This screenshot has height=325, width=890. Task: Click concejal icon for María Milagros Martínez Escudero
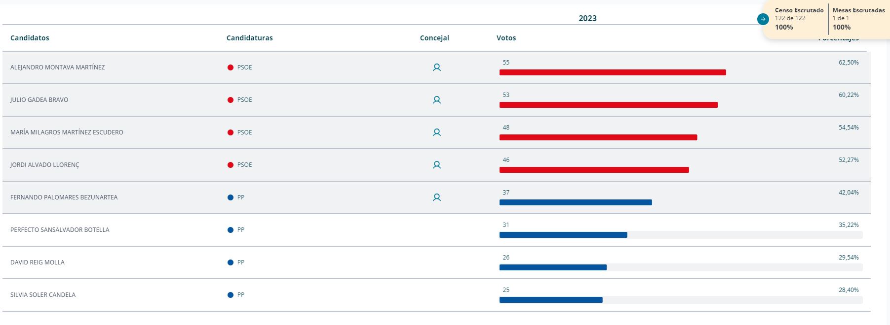pos(436,132)
